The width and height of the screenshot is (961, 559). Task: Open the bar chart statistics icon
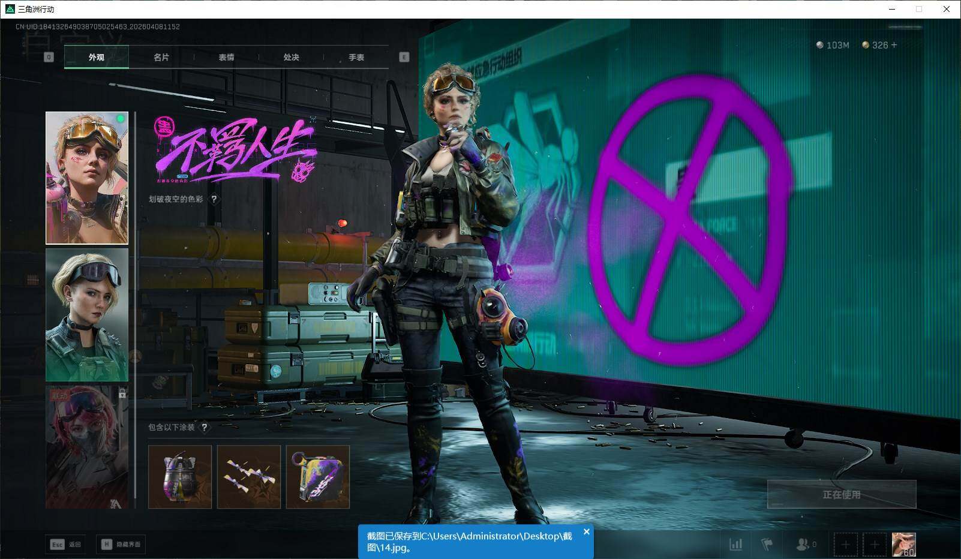735,544
